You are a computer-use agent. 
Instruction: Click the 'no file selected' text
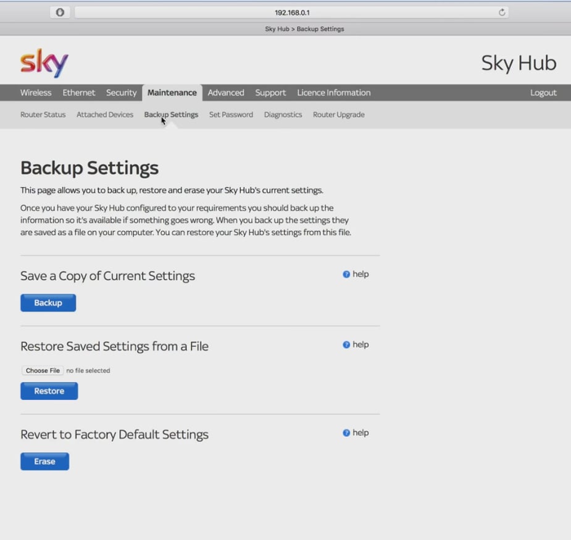click(88, 371)
